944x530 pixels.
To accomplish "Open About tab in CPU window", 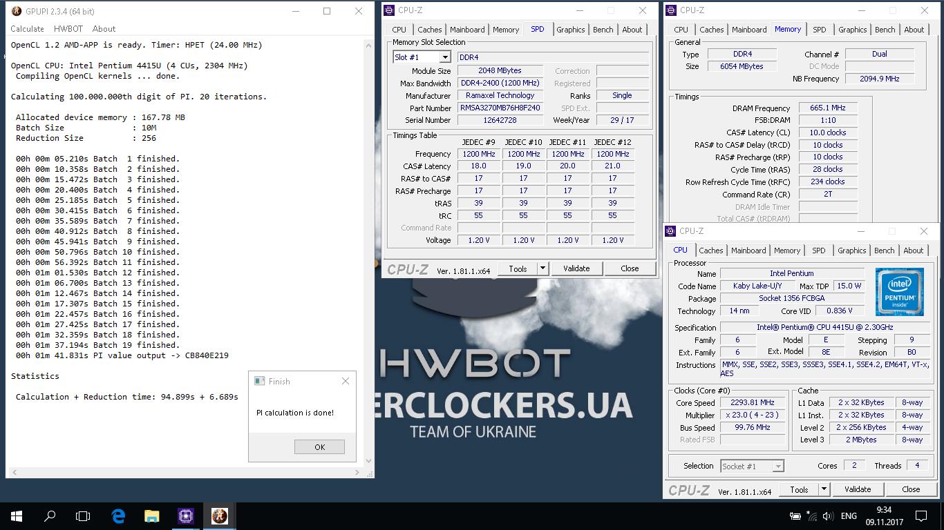I will tap(913, 251).
